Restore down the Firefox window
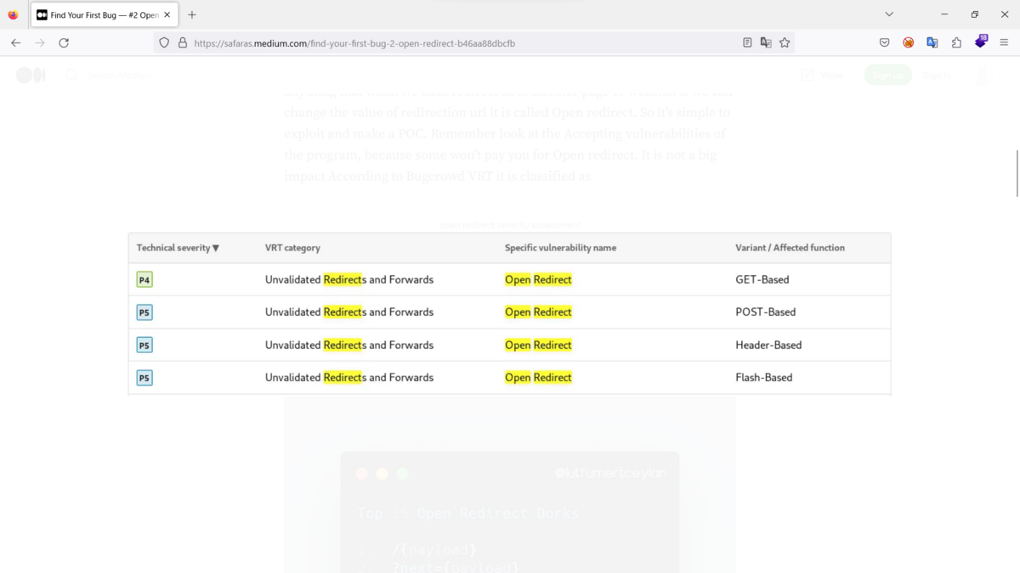The height and width of the screenshot is (573, 1020). (x=974, y=14)
